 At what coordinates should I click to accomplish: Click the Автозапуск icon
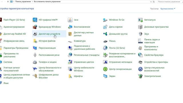coord(140,20)
